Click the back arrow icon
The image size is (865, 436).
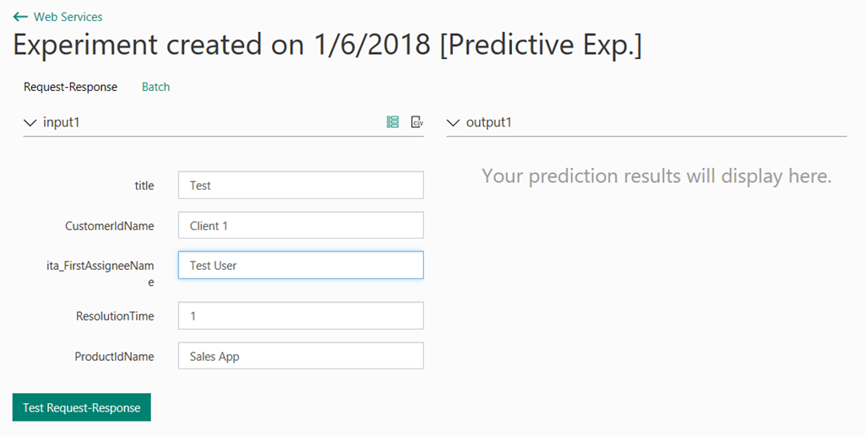20,17
